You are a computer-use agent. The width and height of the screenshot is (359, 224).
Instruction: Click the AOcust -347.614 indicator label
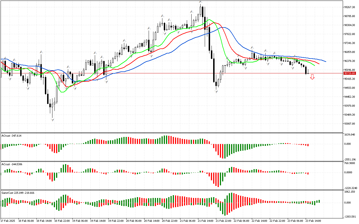tap(11, 136)
